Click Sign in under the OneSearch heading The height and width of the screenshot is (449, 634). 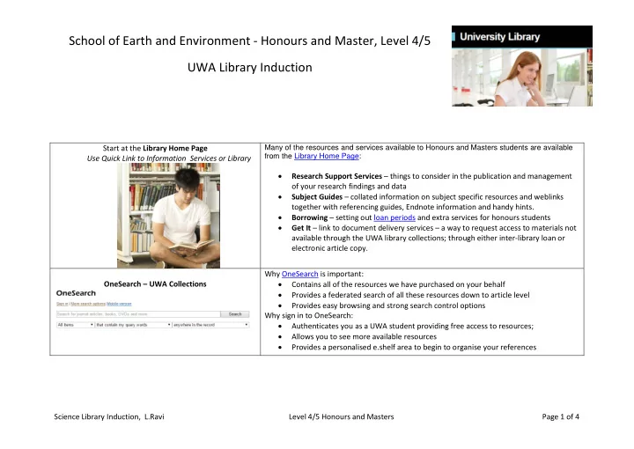63,304
